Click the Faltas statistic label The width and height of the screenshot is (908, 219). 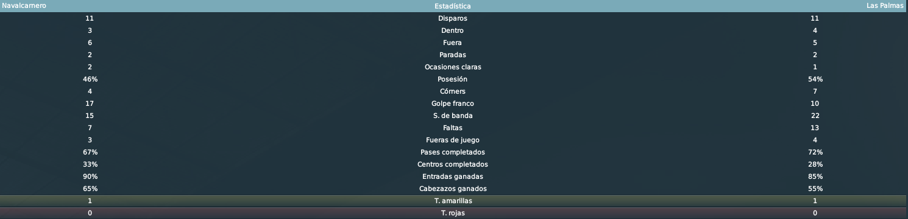pos(452,128)
